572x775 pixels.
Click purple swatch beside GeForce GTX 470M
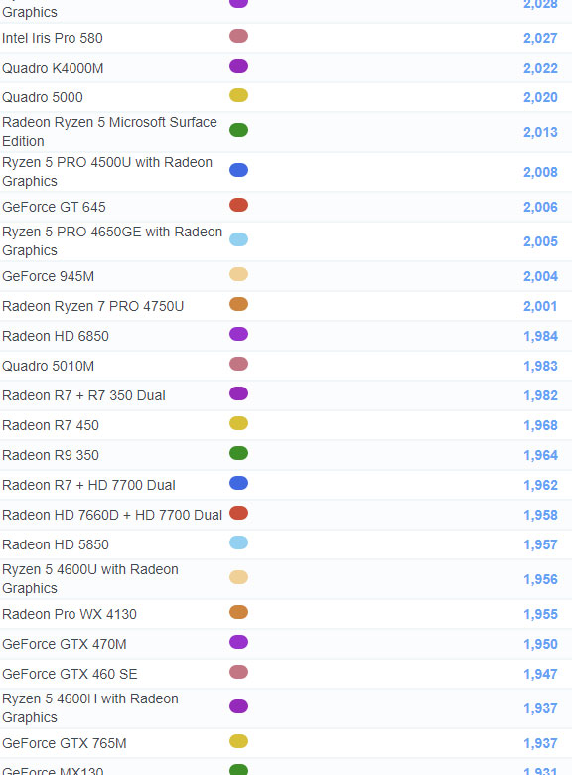[x=238, y=642]
